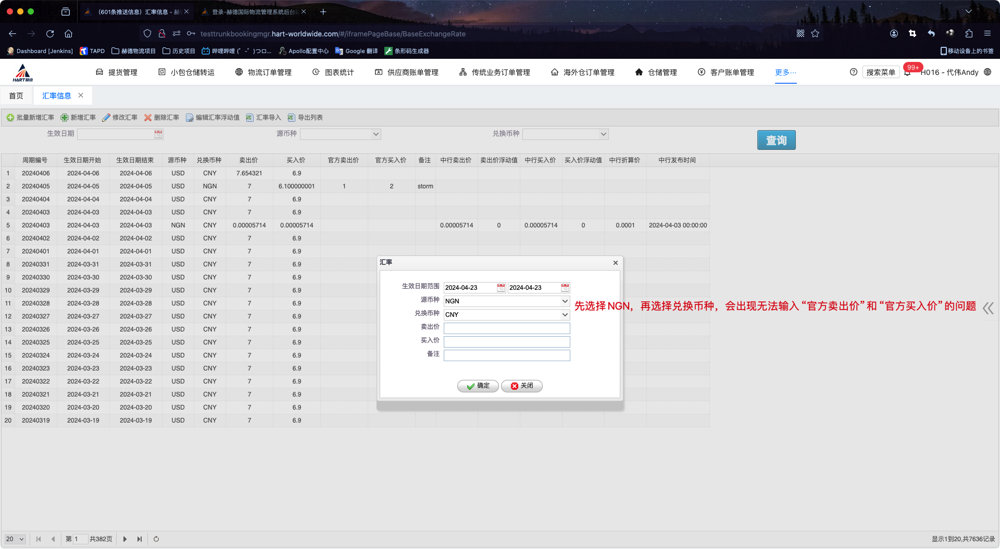Open the start date calendar picker in dialog
Screen dimensions: 1000x549
tap(501, 288)
